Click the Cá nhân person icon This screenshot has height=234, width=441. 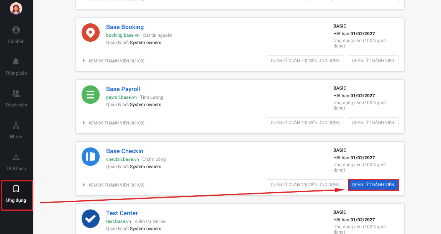[x=16, y=30]
